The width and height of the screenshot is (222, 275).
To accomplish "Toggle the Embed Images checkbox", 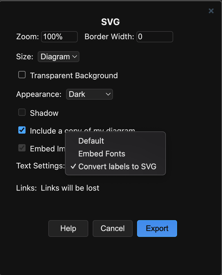I will pos(22,148).
